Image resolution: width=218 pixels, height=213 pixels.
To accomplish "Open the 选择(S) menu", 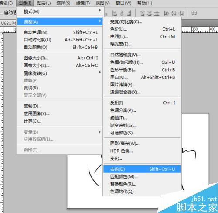I will pos(63,3).
